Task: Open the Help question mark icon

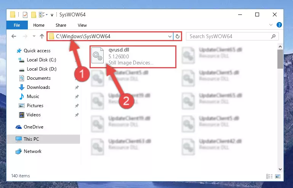Action: tap(279, 25)
